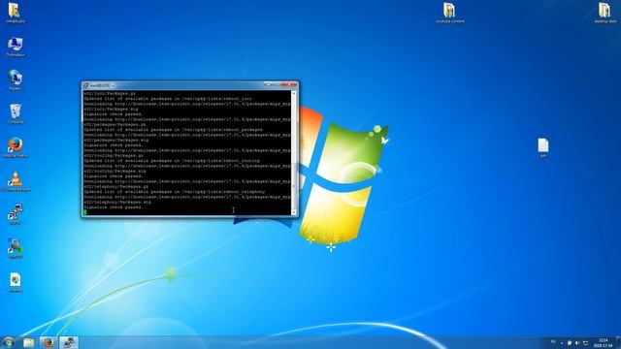Click the terminal scrollbar up arrow
The height and width of the screenshot is (349, 621).
(294, 94)
